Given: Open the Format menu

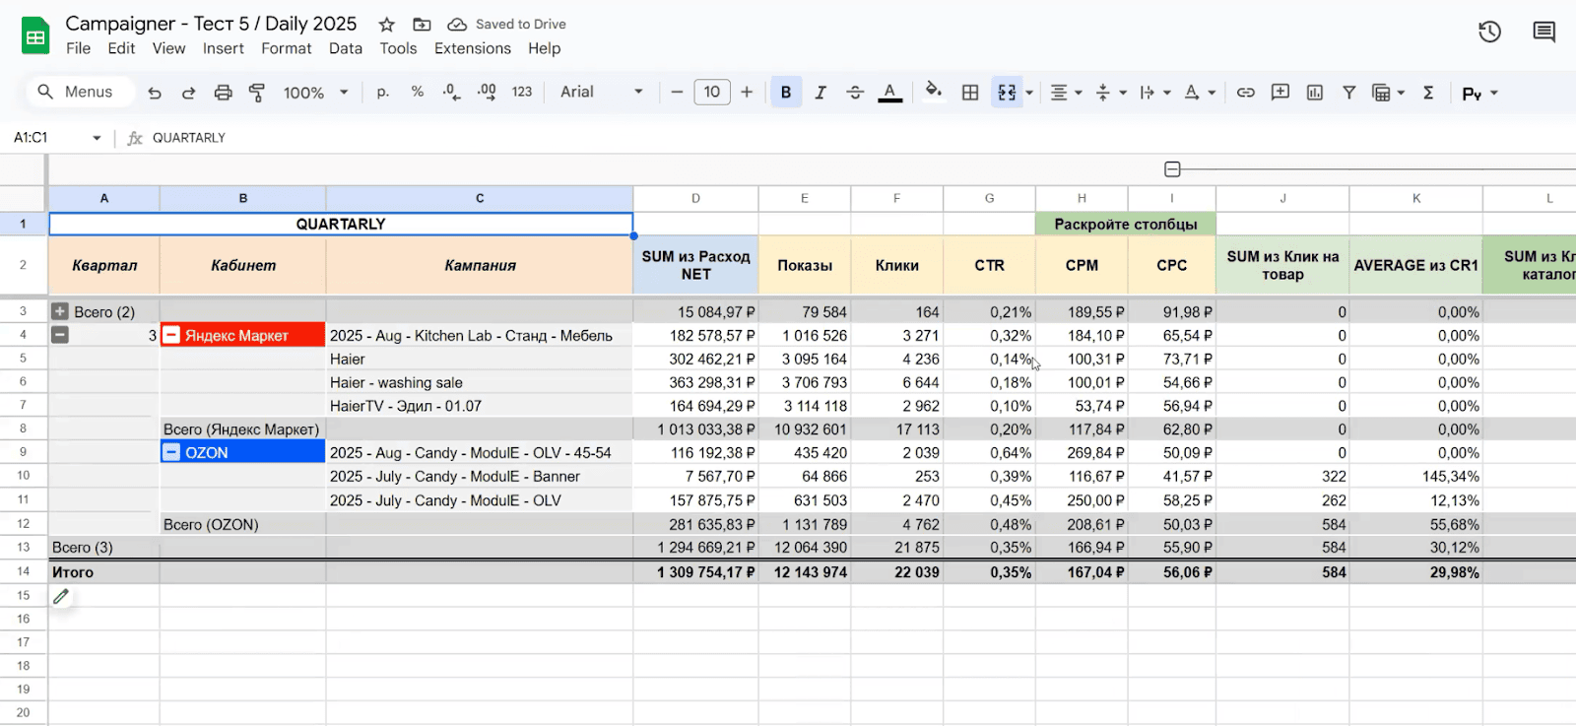Looking at the screenshot, I should tap(286, 48).
